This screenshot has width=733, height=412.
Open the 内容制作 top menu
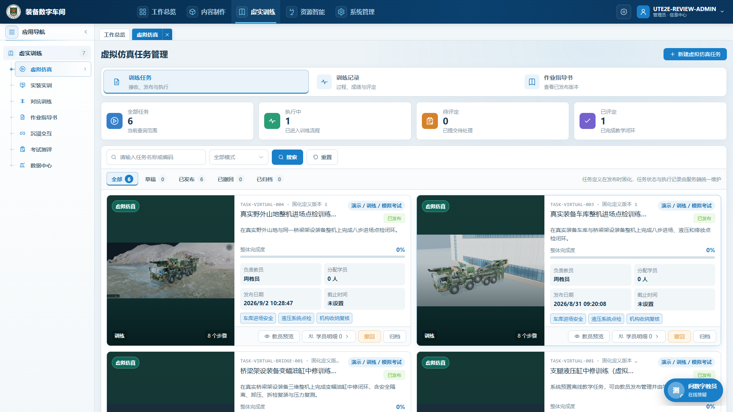207,12
